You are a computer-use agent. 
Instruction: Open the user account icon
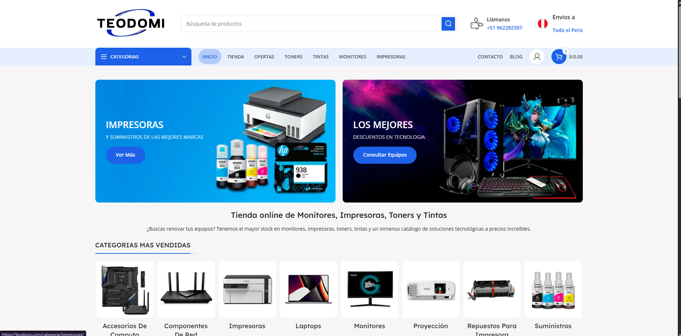[537, 57]
